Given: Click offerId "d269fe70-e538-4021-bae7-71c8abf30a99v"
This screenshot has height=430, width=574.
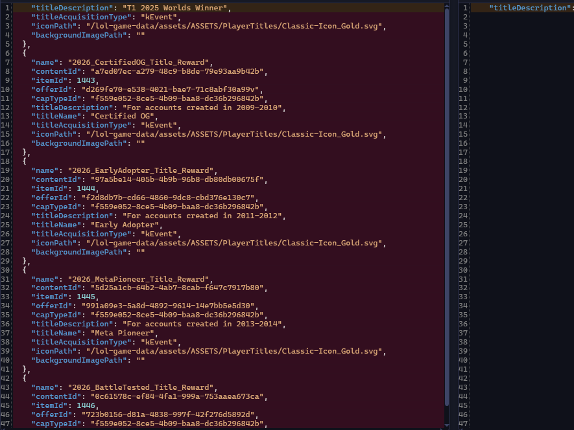Looking at the screenshot, I should [x=170, y=89].
